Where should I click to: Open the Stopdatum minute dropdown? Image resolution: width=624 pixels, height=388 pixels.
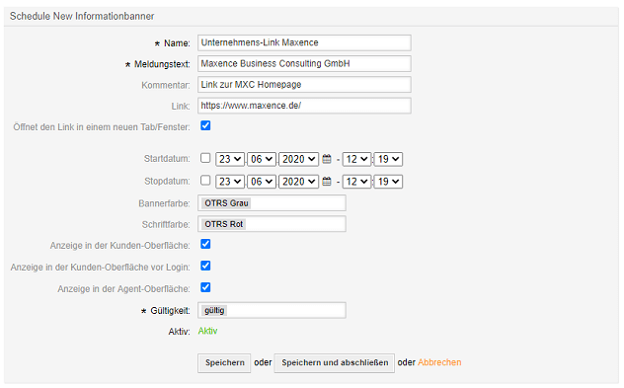(388, 182)
